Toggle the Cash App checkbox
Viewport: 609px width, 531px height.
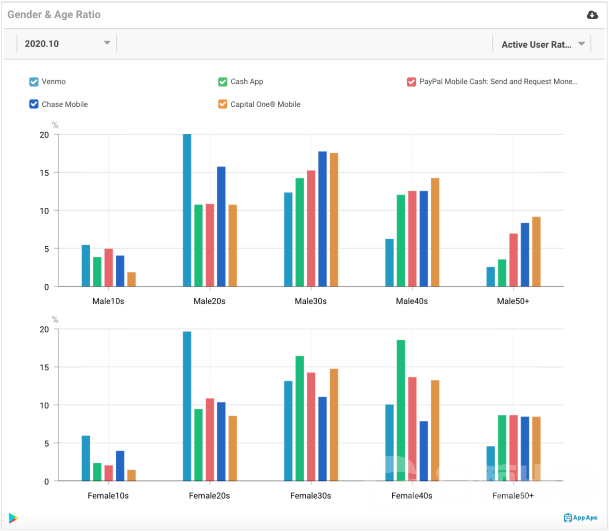pos(223,82)
